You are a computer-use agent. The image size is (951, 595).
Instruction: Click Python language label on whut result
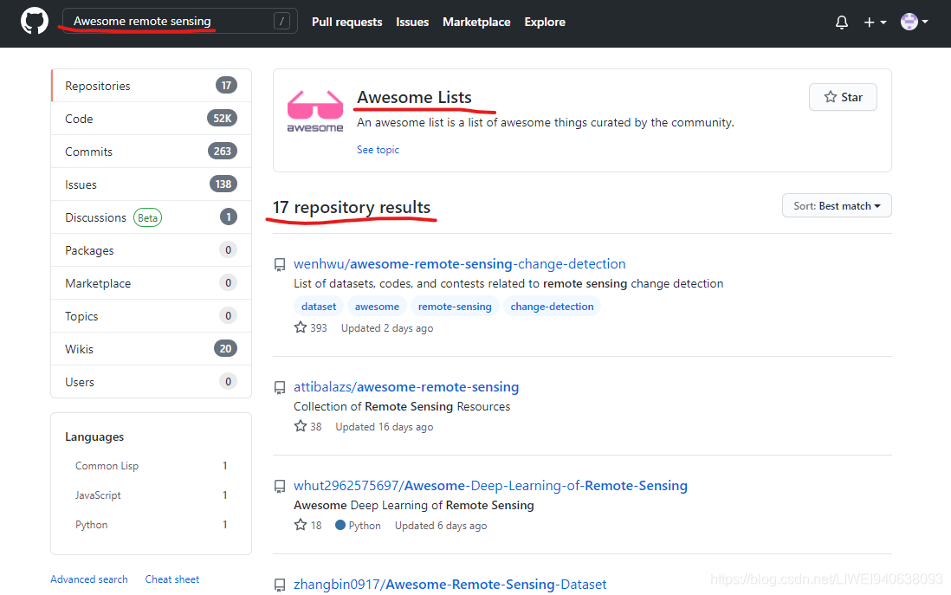358,525
